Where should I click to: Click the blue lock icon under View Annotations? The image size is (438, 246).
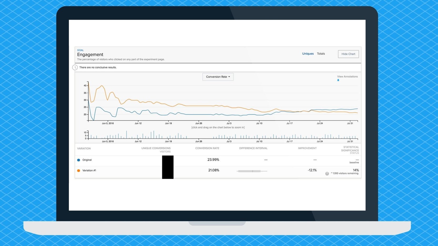point(338,80)
